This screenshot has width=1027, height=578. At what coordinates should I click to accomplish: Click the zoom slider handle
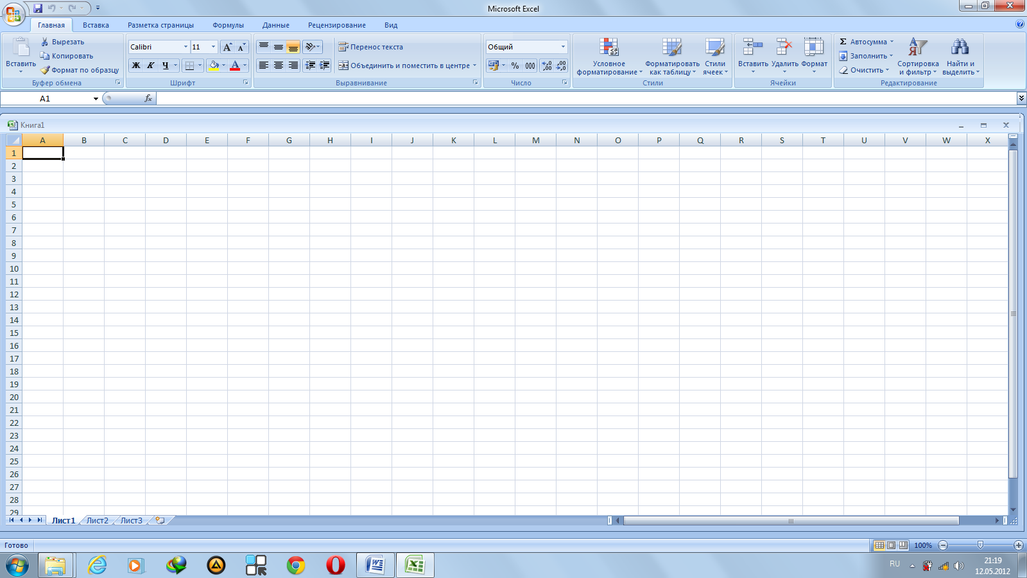pos(980,545)
